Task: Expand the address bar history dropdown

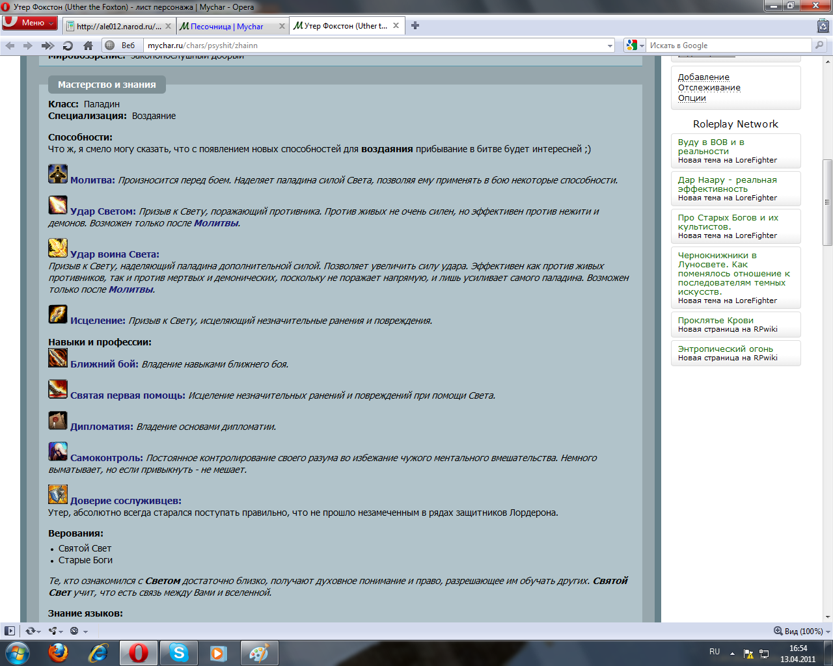Action: click(610, 46)
